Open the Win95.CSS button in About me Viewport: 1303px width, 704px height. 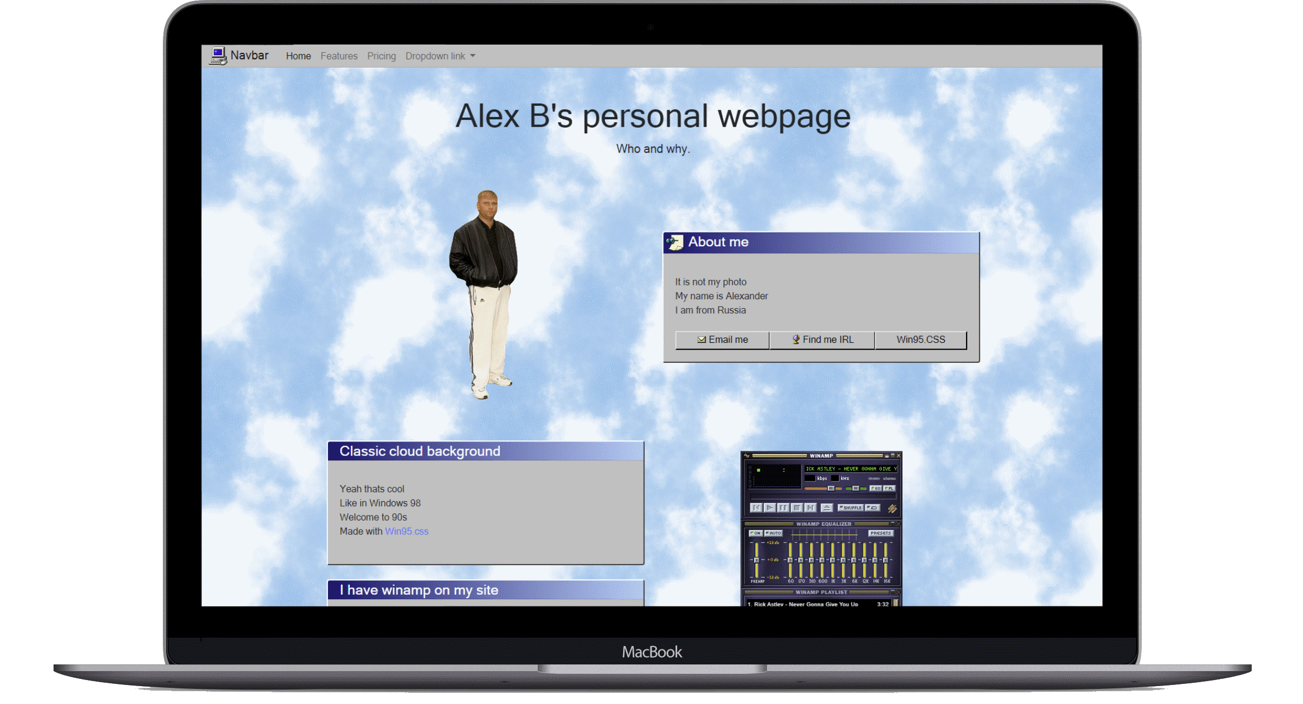(x=921, y=339)
